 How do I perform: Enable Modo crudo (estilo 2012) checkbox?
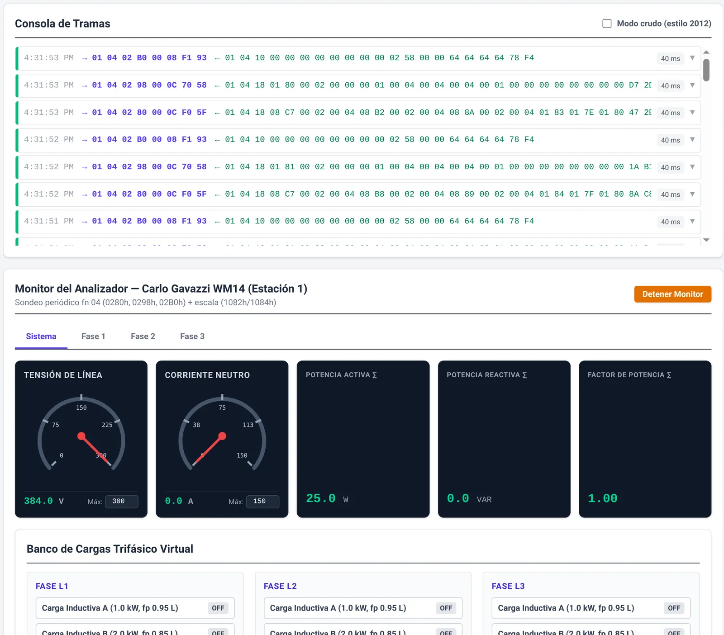pos(607,24)
